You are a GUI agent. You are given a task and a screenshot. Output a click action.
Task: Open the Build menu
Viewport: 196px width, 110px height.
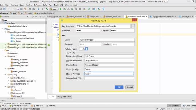point(45,5)
